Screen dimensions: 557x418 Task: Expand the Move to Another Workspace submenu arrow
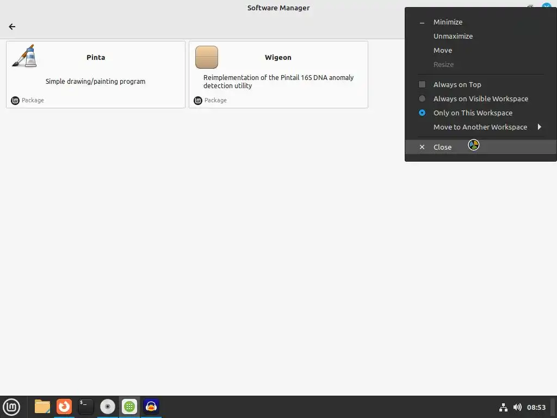[539, 127]
